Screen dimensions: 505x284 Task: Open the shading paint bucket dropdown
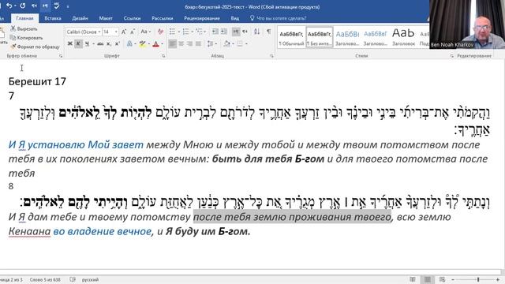(x=233, y=43)
